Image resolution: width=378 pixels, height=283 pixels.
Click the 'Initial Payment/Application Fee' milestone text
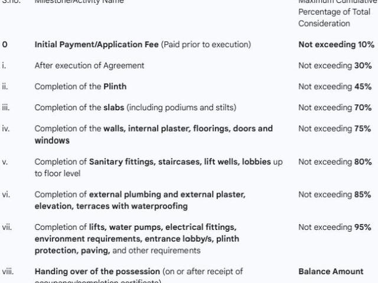coord(96,45)
